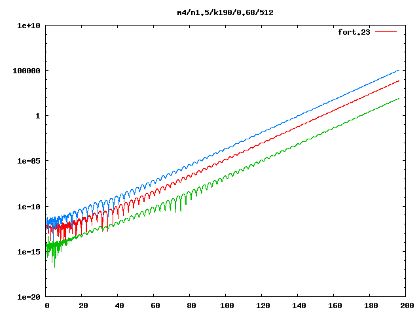Click the x-axis label 180
Screen dimensions: 419x314
tap(371, 305)
